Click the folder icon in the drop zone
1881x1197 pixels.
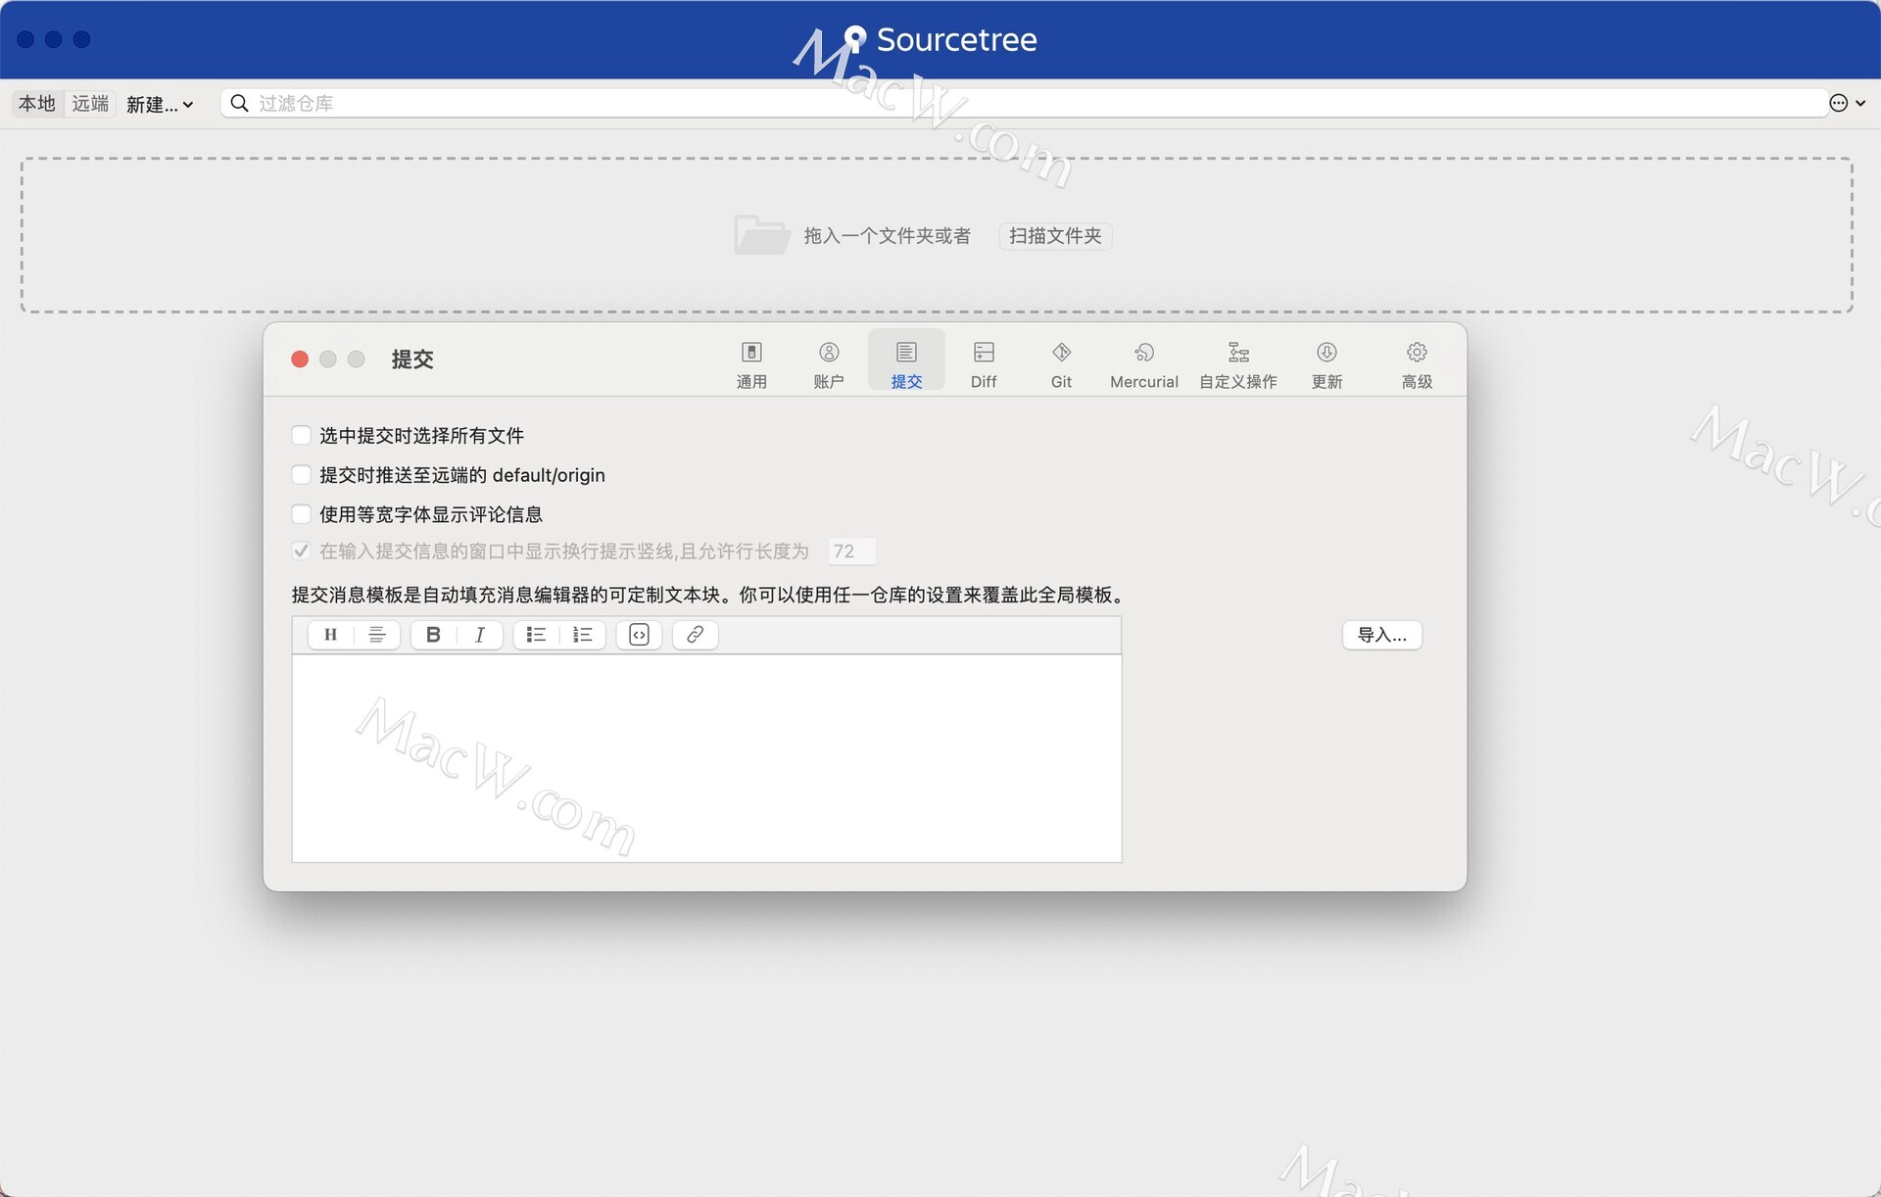761,235
